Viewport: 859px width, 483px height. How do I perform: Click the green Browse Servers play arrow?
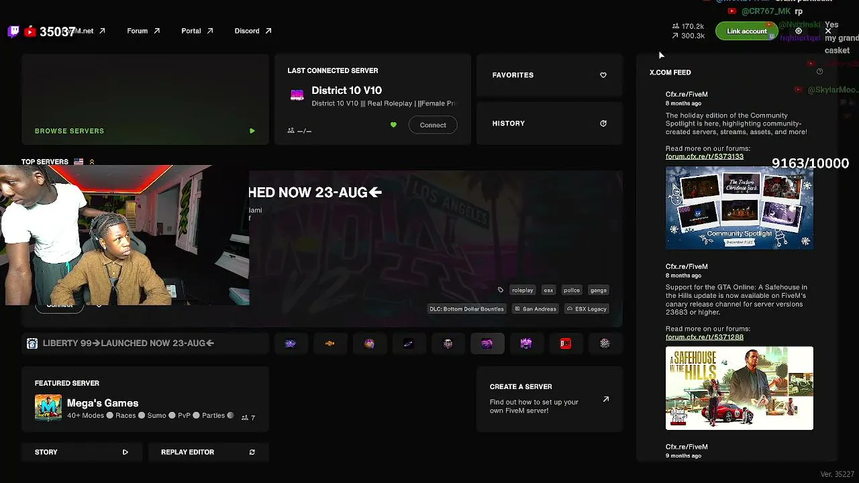tap(252, 131)
